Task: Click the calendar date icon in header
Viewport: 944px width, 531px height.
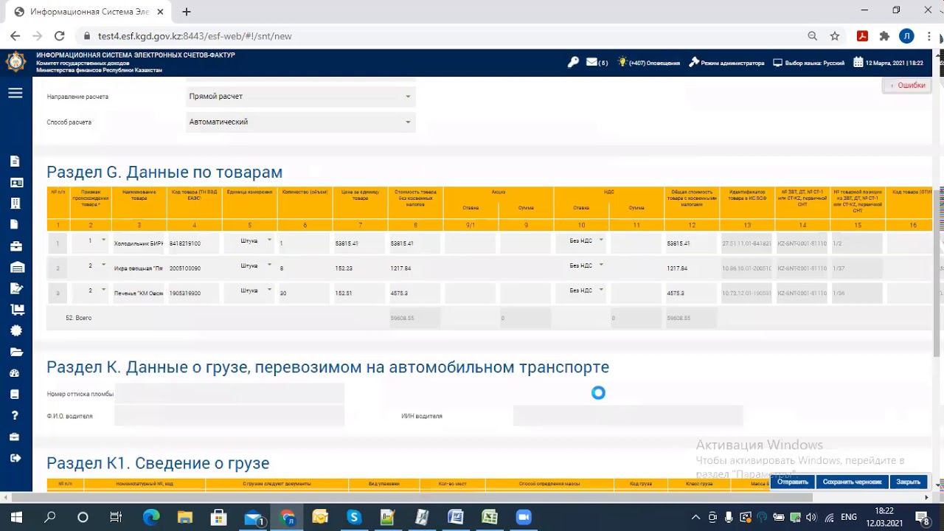Action: [858, 63]
